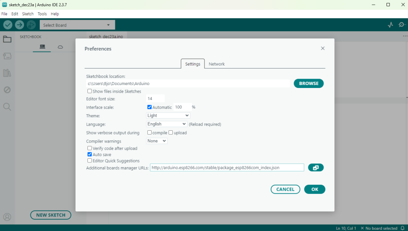Click the OK button
The width and height of the screenshot is (408, 231).
click(315, 189)
